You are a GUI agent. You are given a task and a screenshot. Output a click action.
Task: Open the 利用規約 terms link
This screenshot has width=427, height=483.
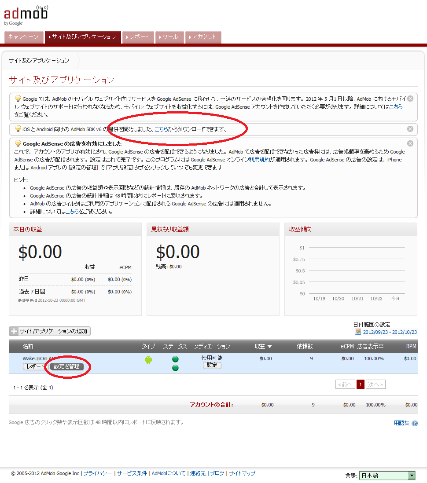coord(259,160)
